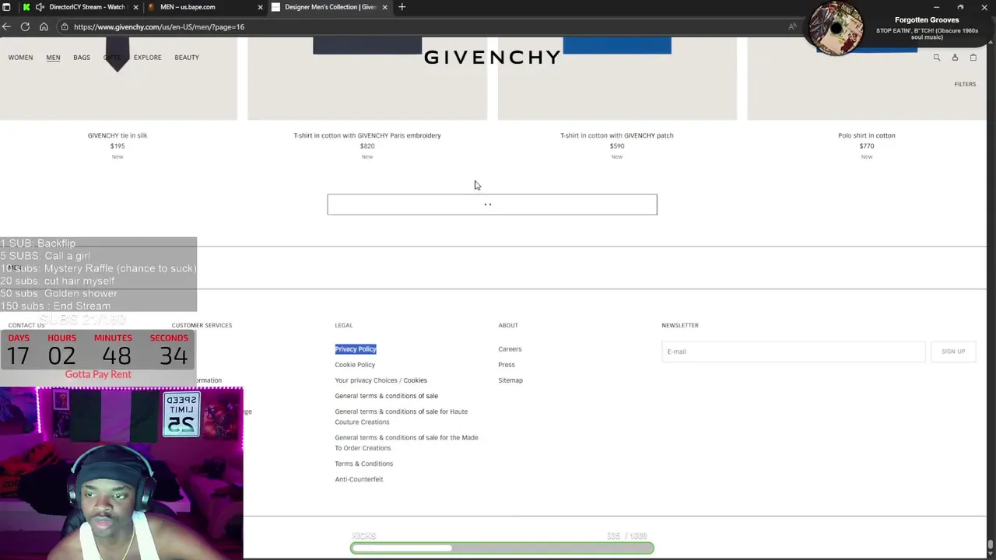The image size is (996, 560).
Task: Open the FILTERS panel
Action: coord(965,84)
